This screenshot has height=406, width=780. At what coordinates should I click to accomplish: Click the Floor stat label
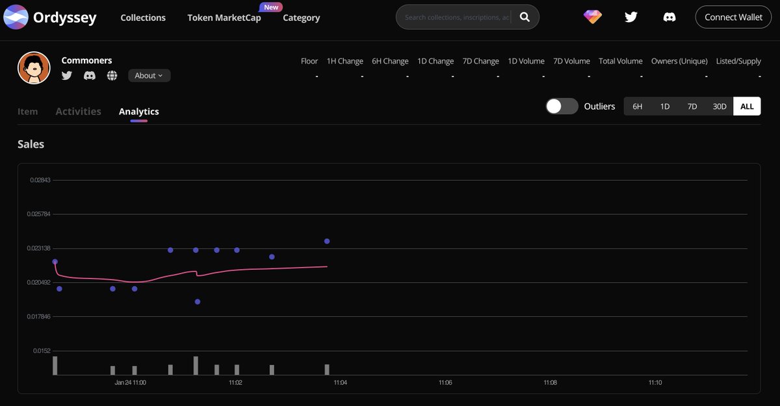pos(309,61)
